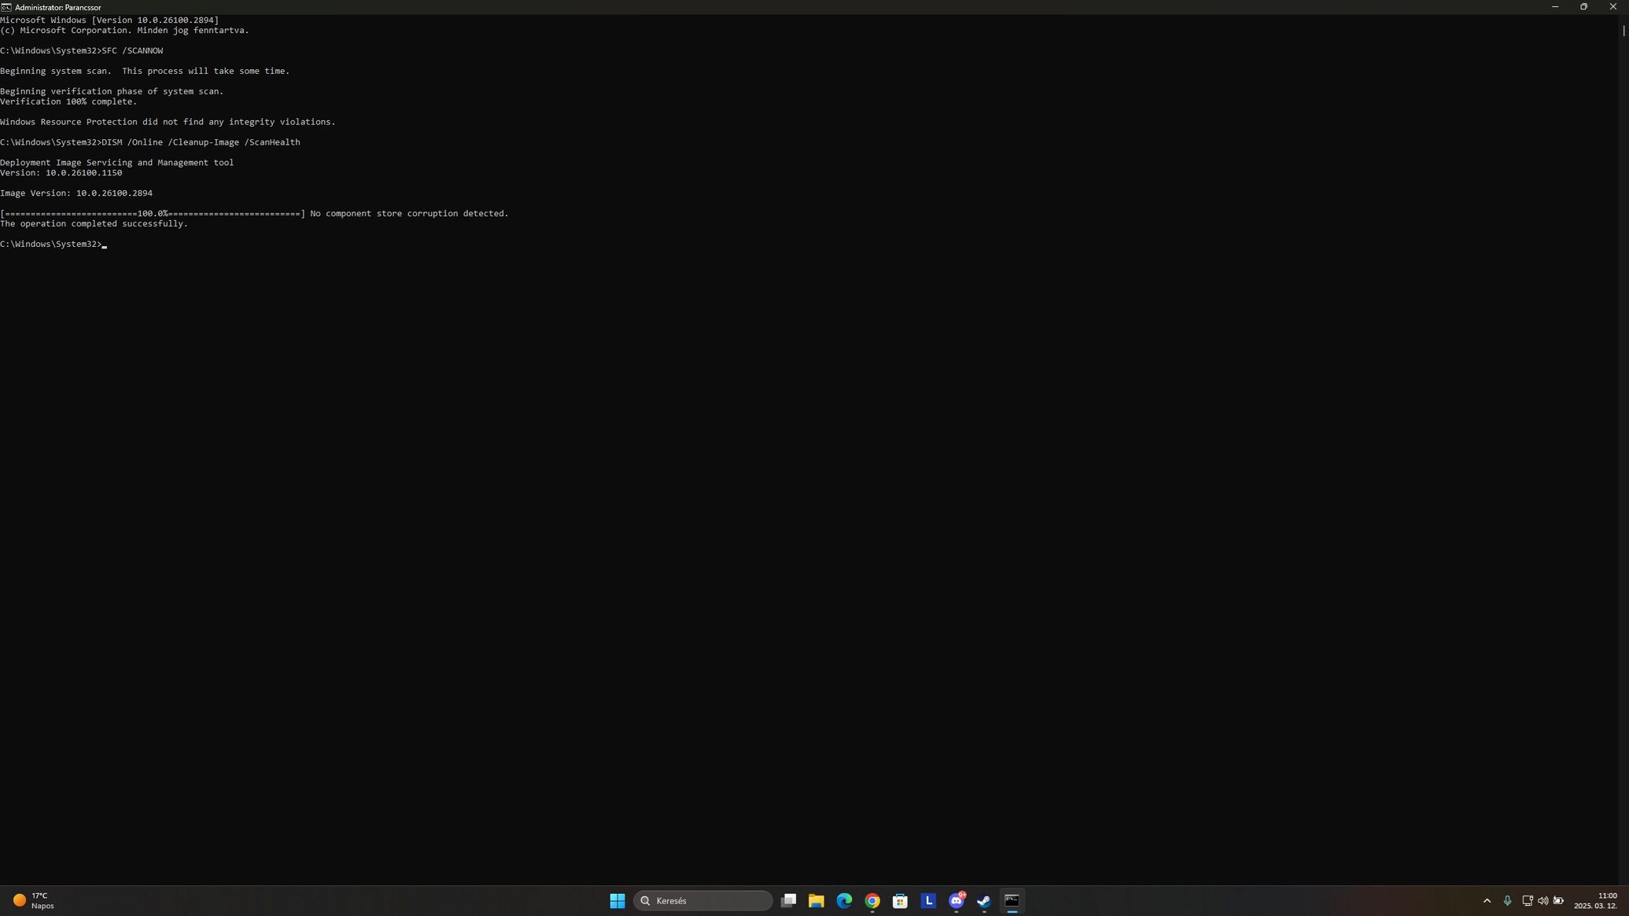Open File Explorer from the taskbar

[x=816, y=900]
